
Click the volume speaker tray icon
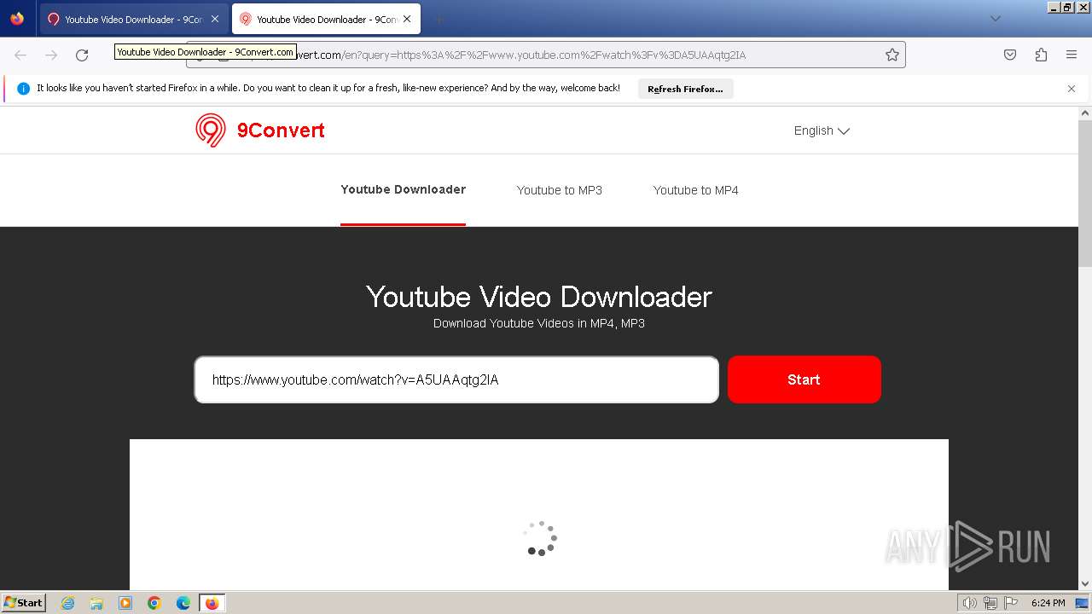[970, 603]
